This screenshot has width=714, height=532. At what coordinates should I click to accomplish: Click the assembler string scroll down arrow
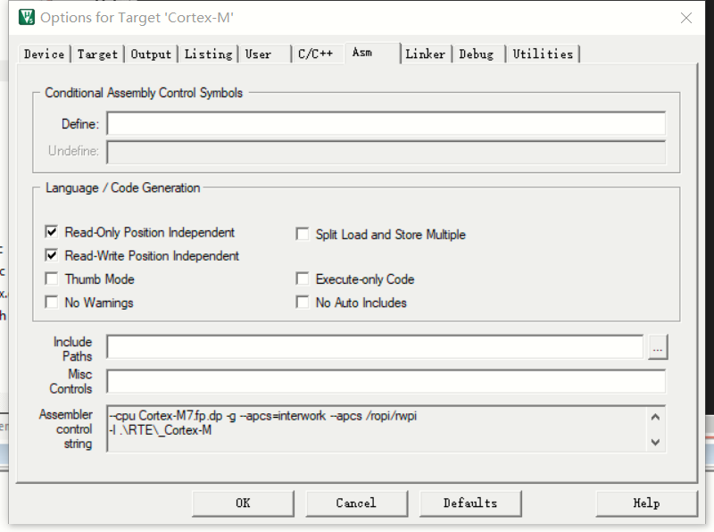[x=656, y=442]
